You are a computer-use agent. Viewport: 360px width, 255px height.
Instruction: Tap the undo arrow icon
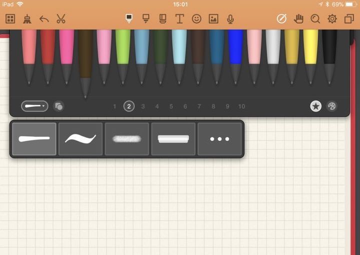tap(44, 19)
